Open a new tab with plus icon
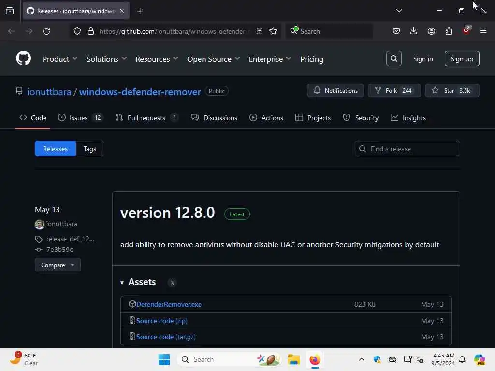 (x=140, y=11)
